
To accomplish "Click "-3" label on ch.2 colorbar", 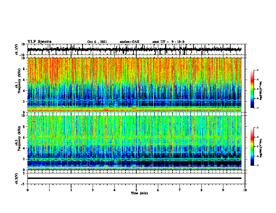I will pos(257,128).
